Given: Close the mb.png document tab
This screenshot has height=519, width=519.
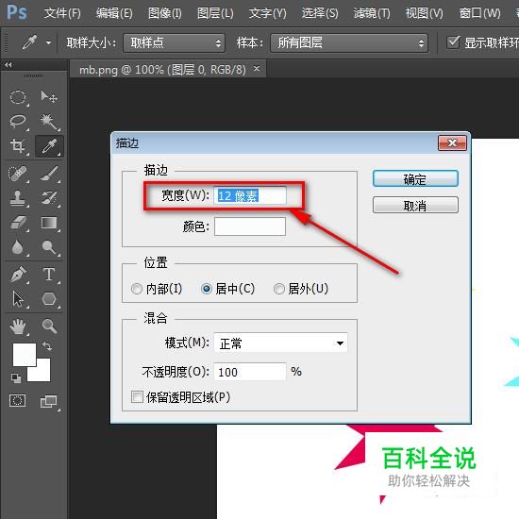Looking at the screenshot, I should (257, 69).
